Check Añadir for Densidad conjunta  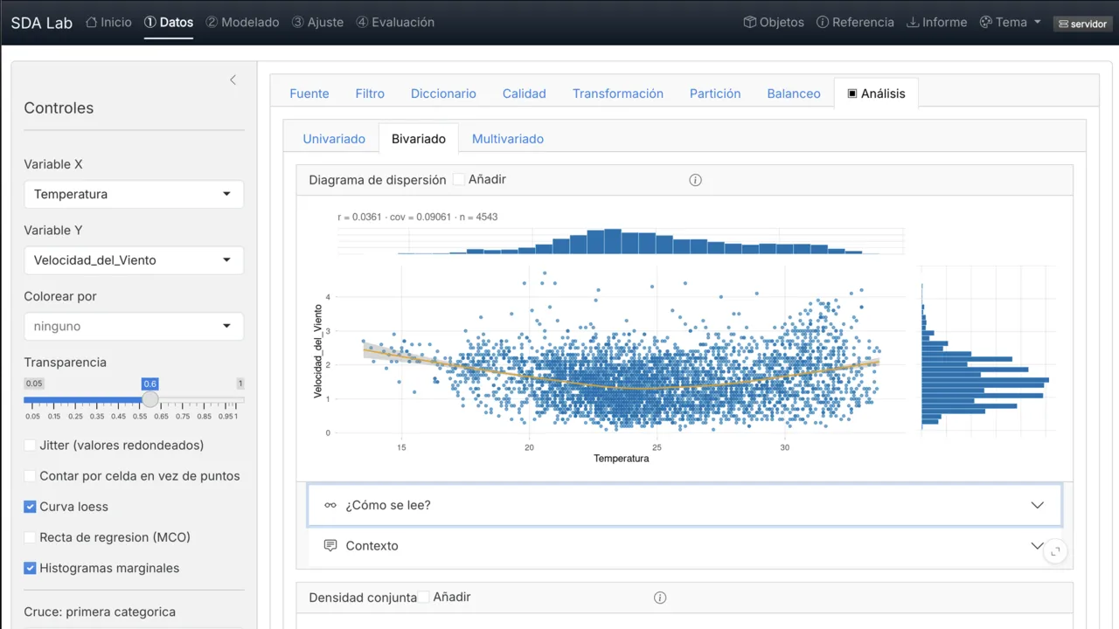[x=424, y=598]
